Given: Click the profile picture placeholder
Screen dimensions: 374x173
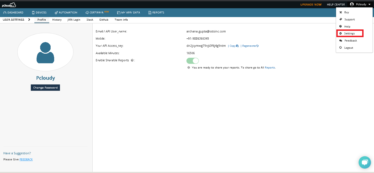Looking at the screenshot, I should tap(45, 52).
